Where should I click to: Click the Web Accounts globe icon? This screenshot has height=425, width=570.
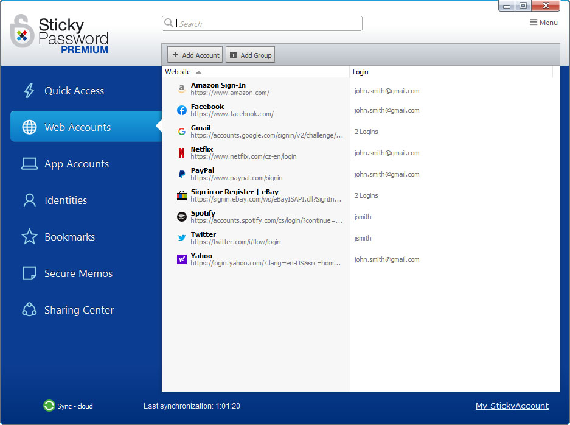[x=29, y=127]
